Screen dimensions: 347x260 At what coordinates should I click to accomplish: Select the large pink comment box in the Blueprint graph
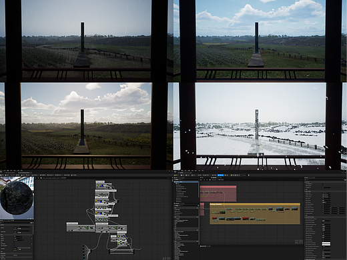coord(218,193)
